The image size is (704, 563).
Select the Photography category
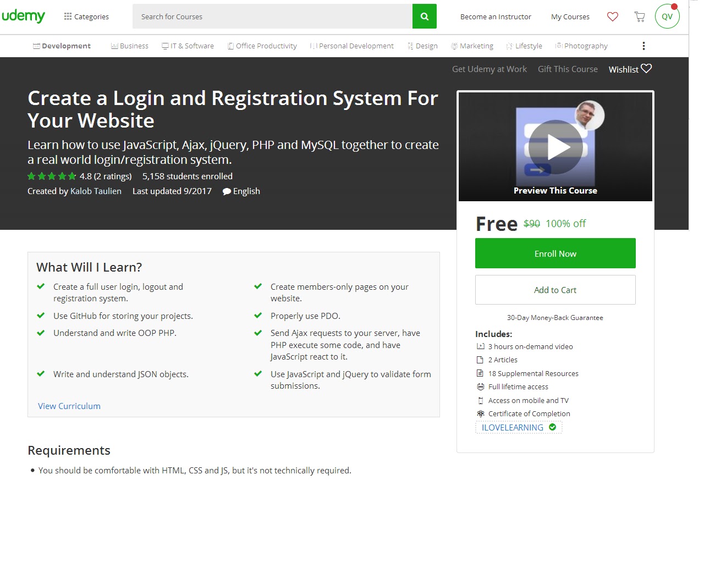[x=581, y=46]
